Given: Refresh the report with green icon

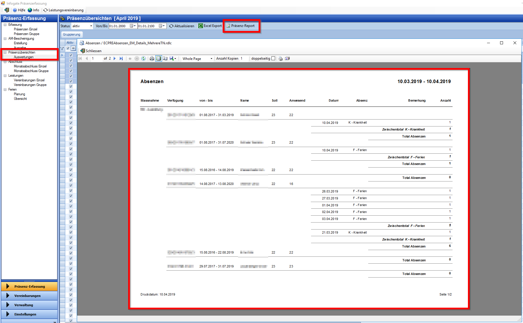Looking at the screenshot, I should coord(144,58).
